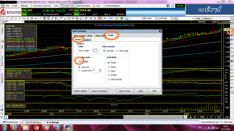Select the parallel lines drawing tool
This screenshot has width=234, height=131.
(x=16, y=18)
